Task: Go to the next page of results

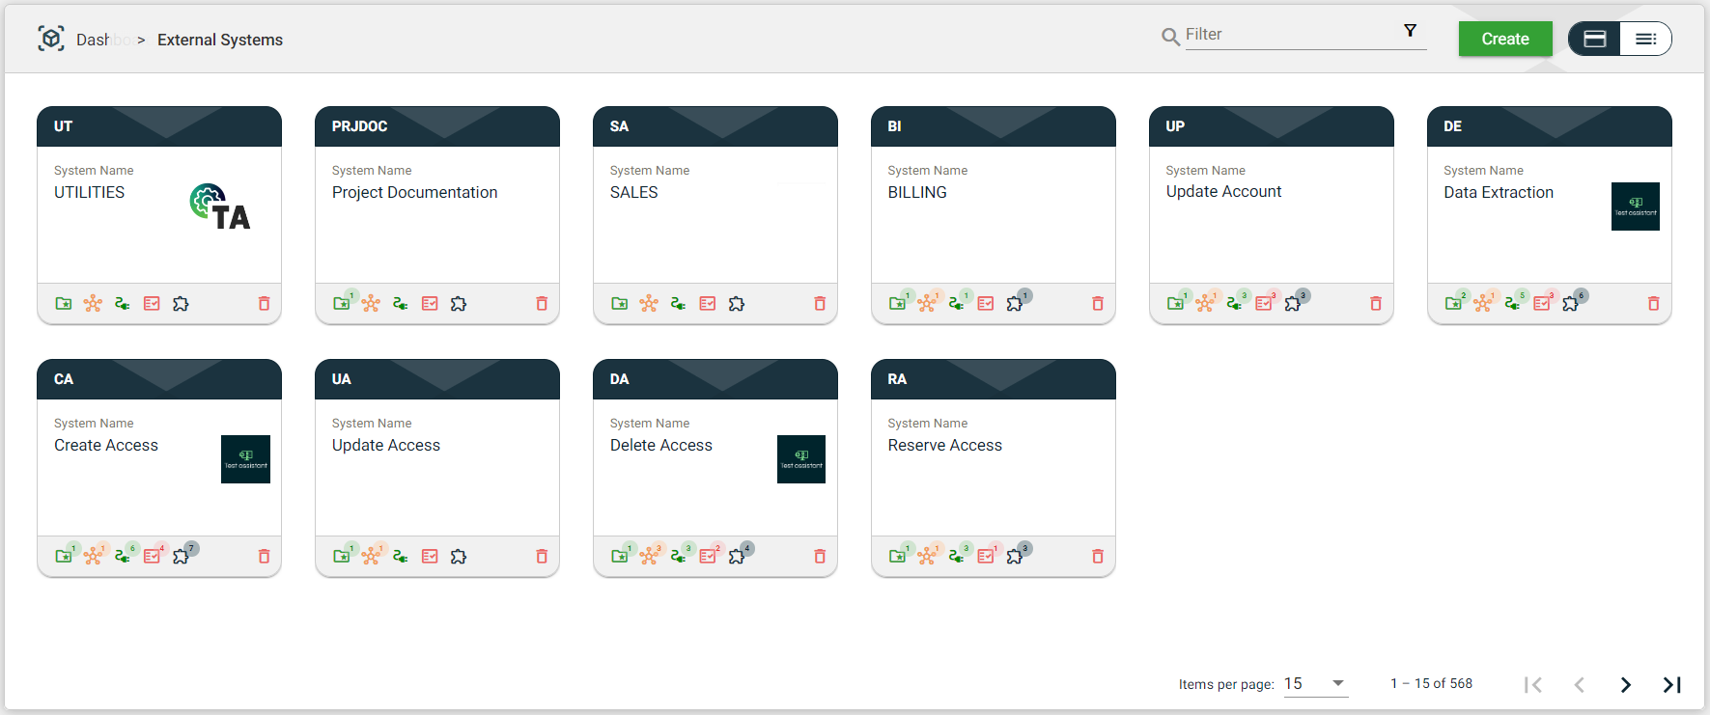Action: tap(1626, 685)
